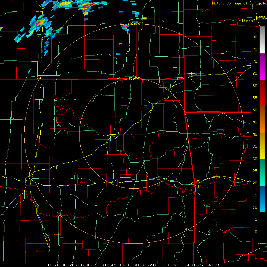
Task: Click the white segment of VIL color bar
Action: click(262, 40)
